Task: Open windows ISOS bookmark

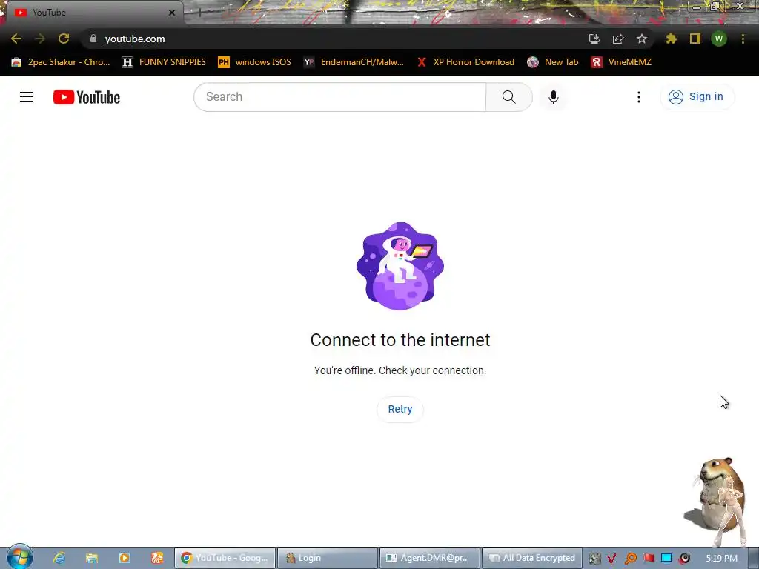Action: (255, 62)
